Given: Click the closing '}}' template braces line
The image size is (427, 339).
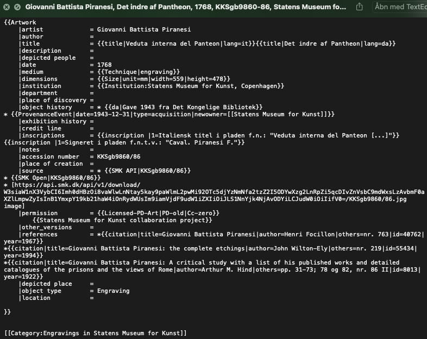Looking at the screenshot, I should [x=8, y=312].
